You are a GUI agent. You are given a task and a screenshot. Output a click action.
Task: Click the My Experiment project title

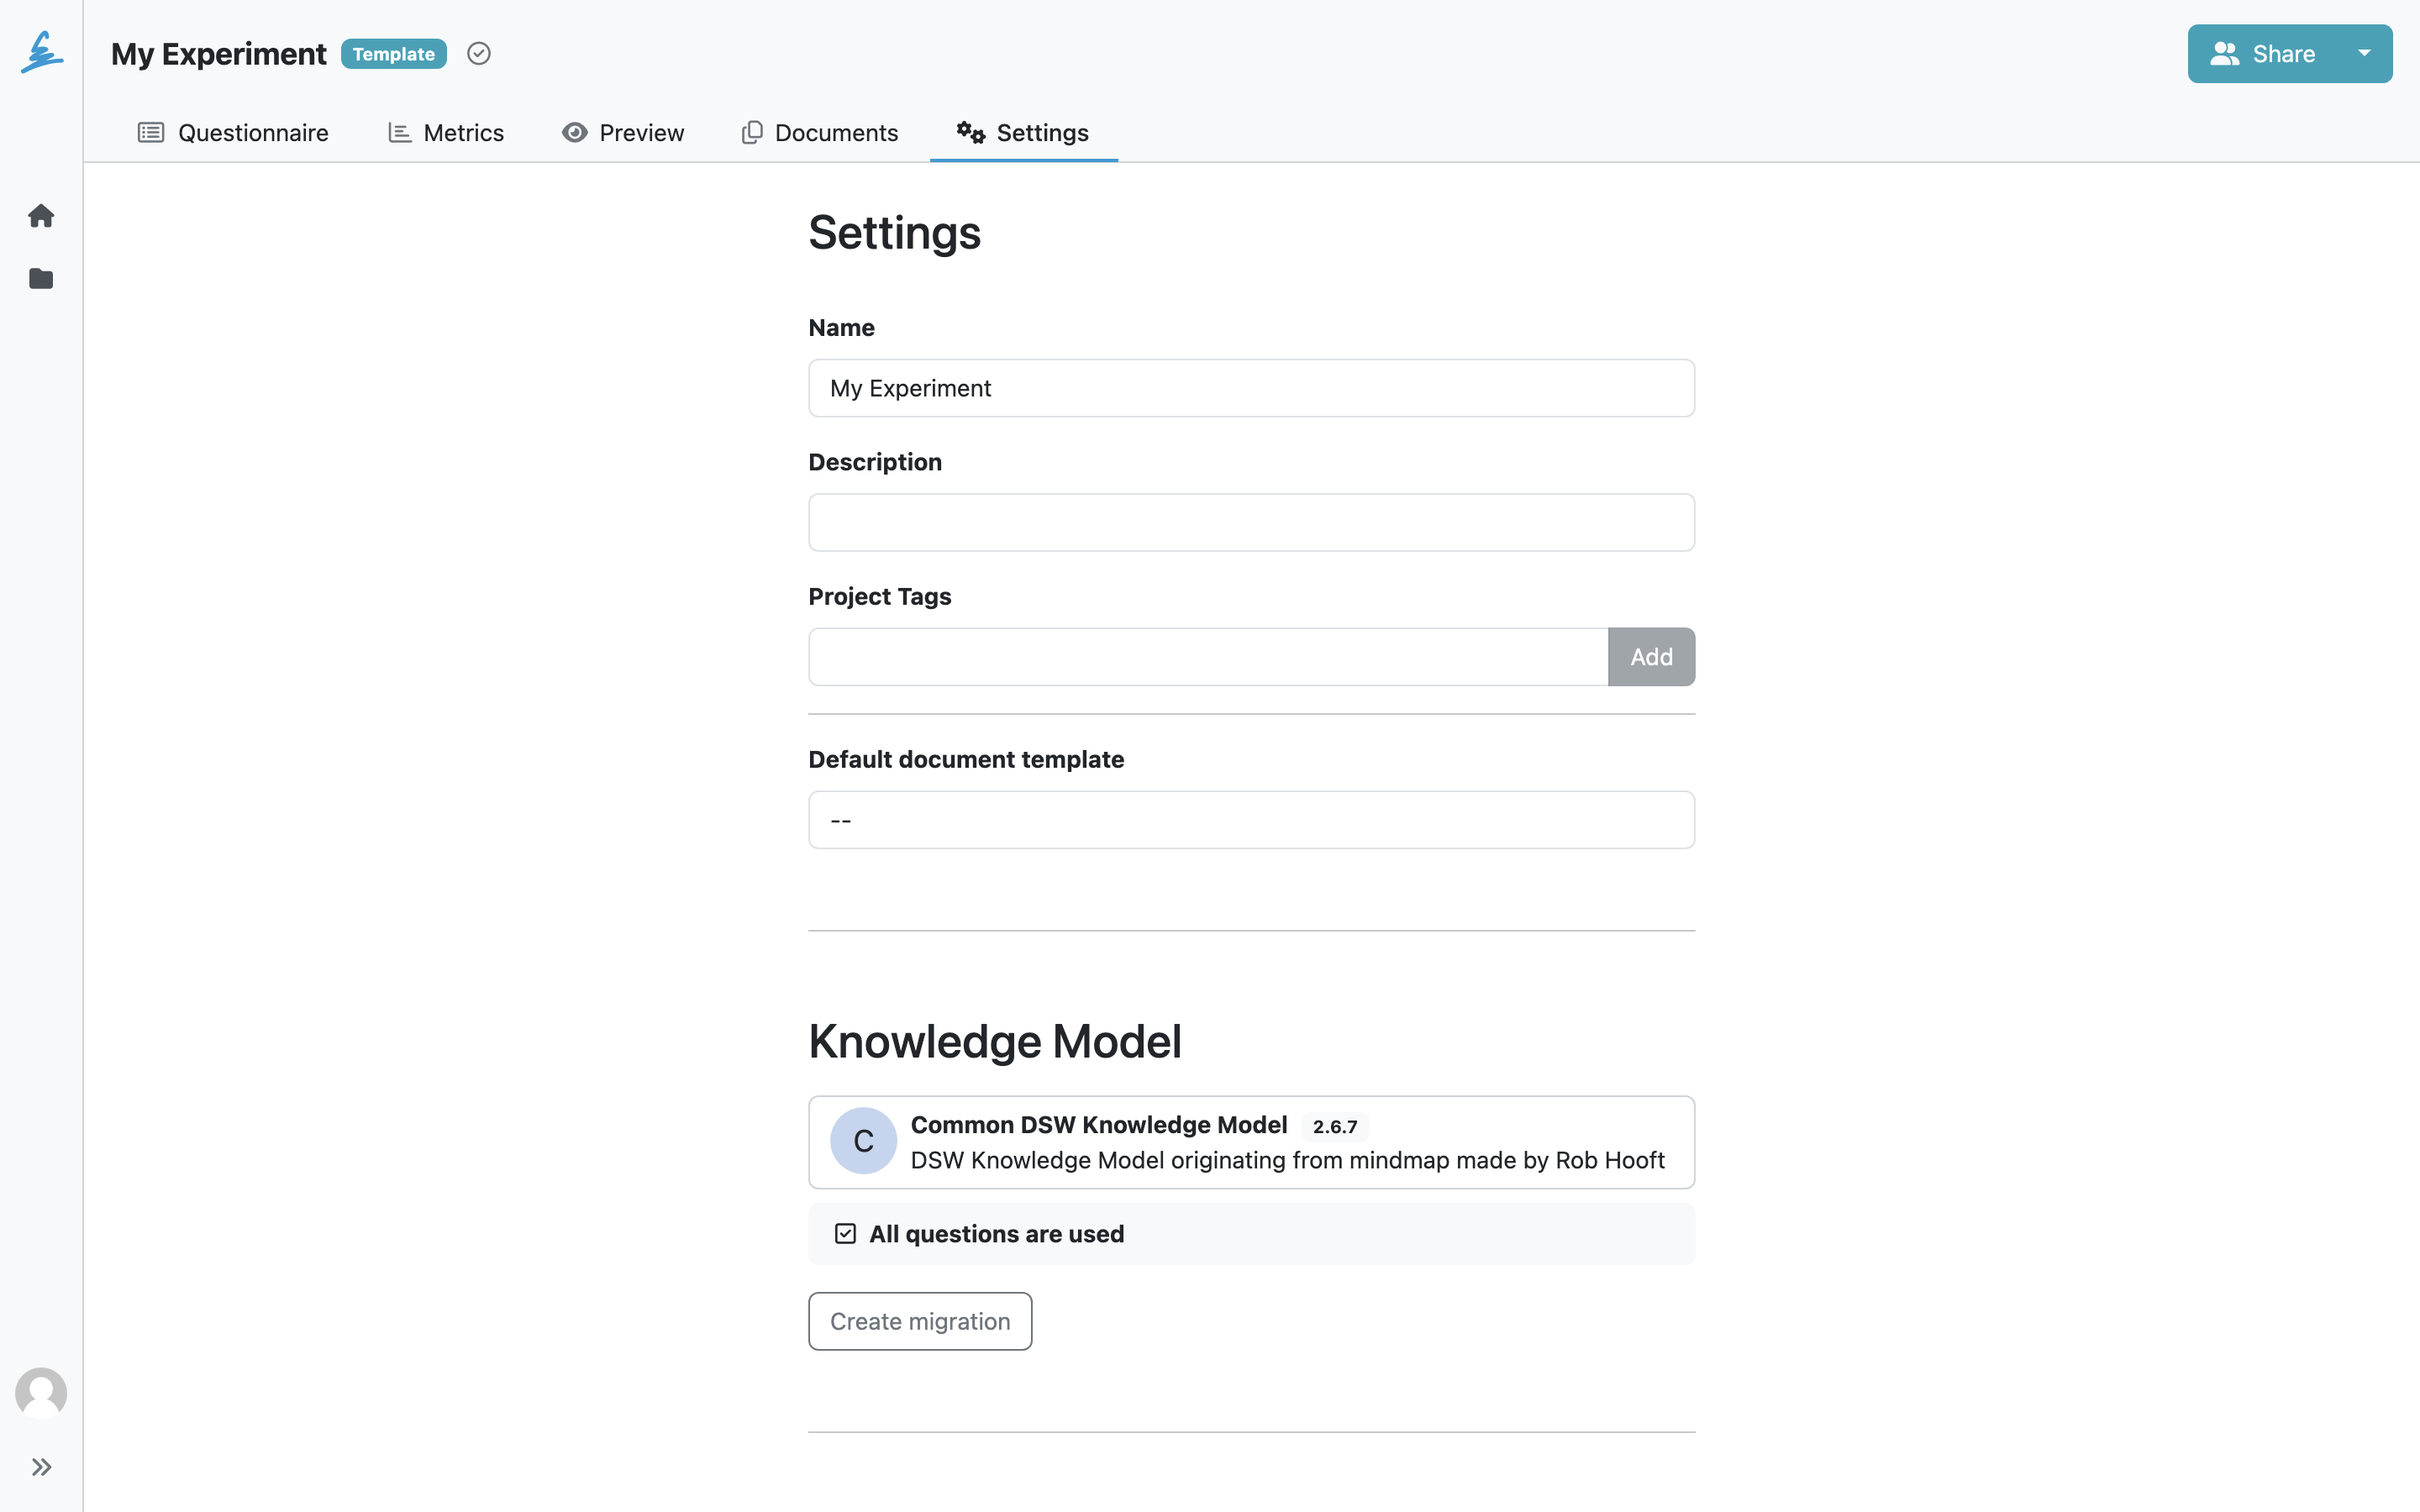(218, 54)
